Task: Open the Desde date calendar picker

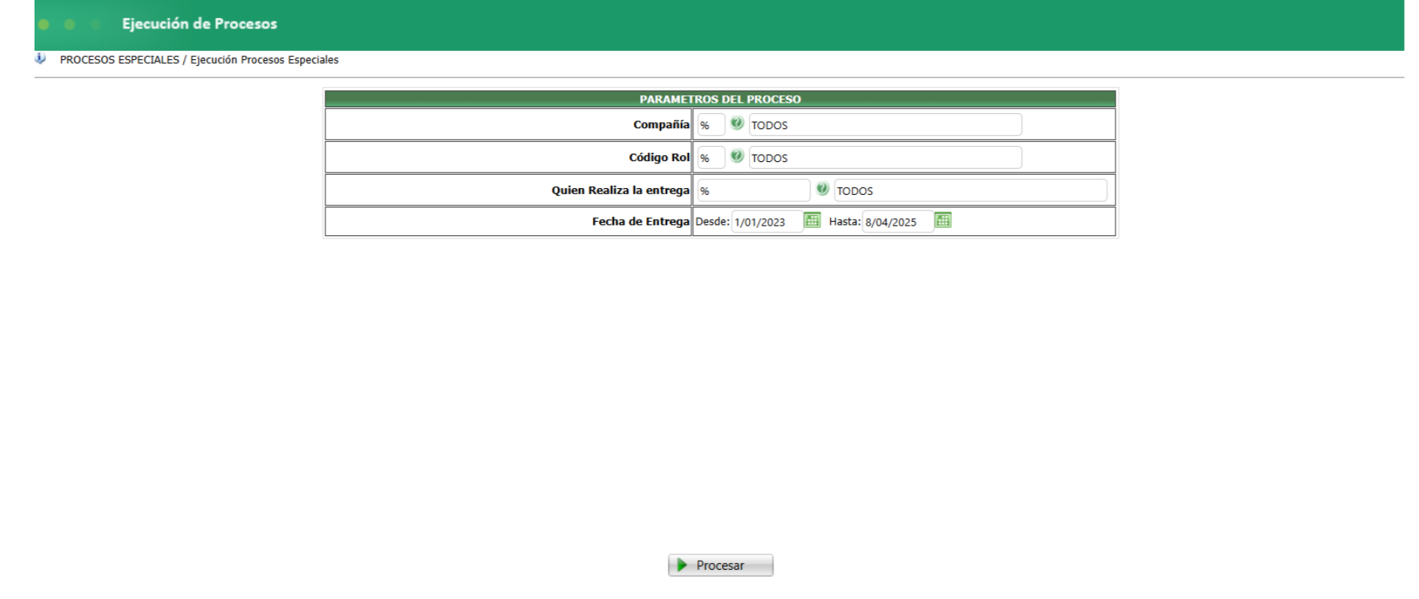Action: pos(812,220)
